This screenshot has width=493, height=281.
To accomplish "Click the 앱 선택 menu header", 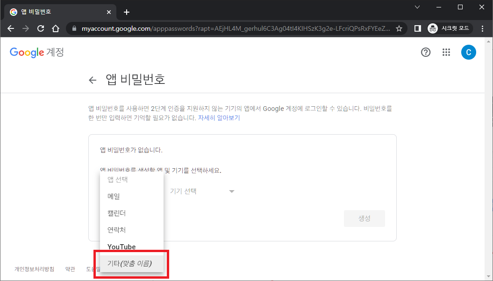I will (x=132, y=180).
